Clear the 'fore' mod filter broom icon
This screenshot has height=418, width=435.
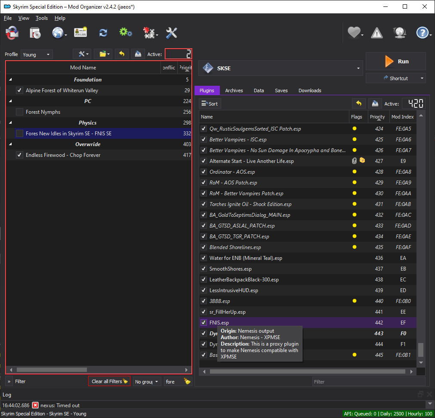tap(187, 381)
